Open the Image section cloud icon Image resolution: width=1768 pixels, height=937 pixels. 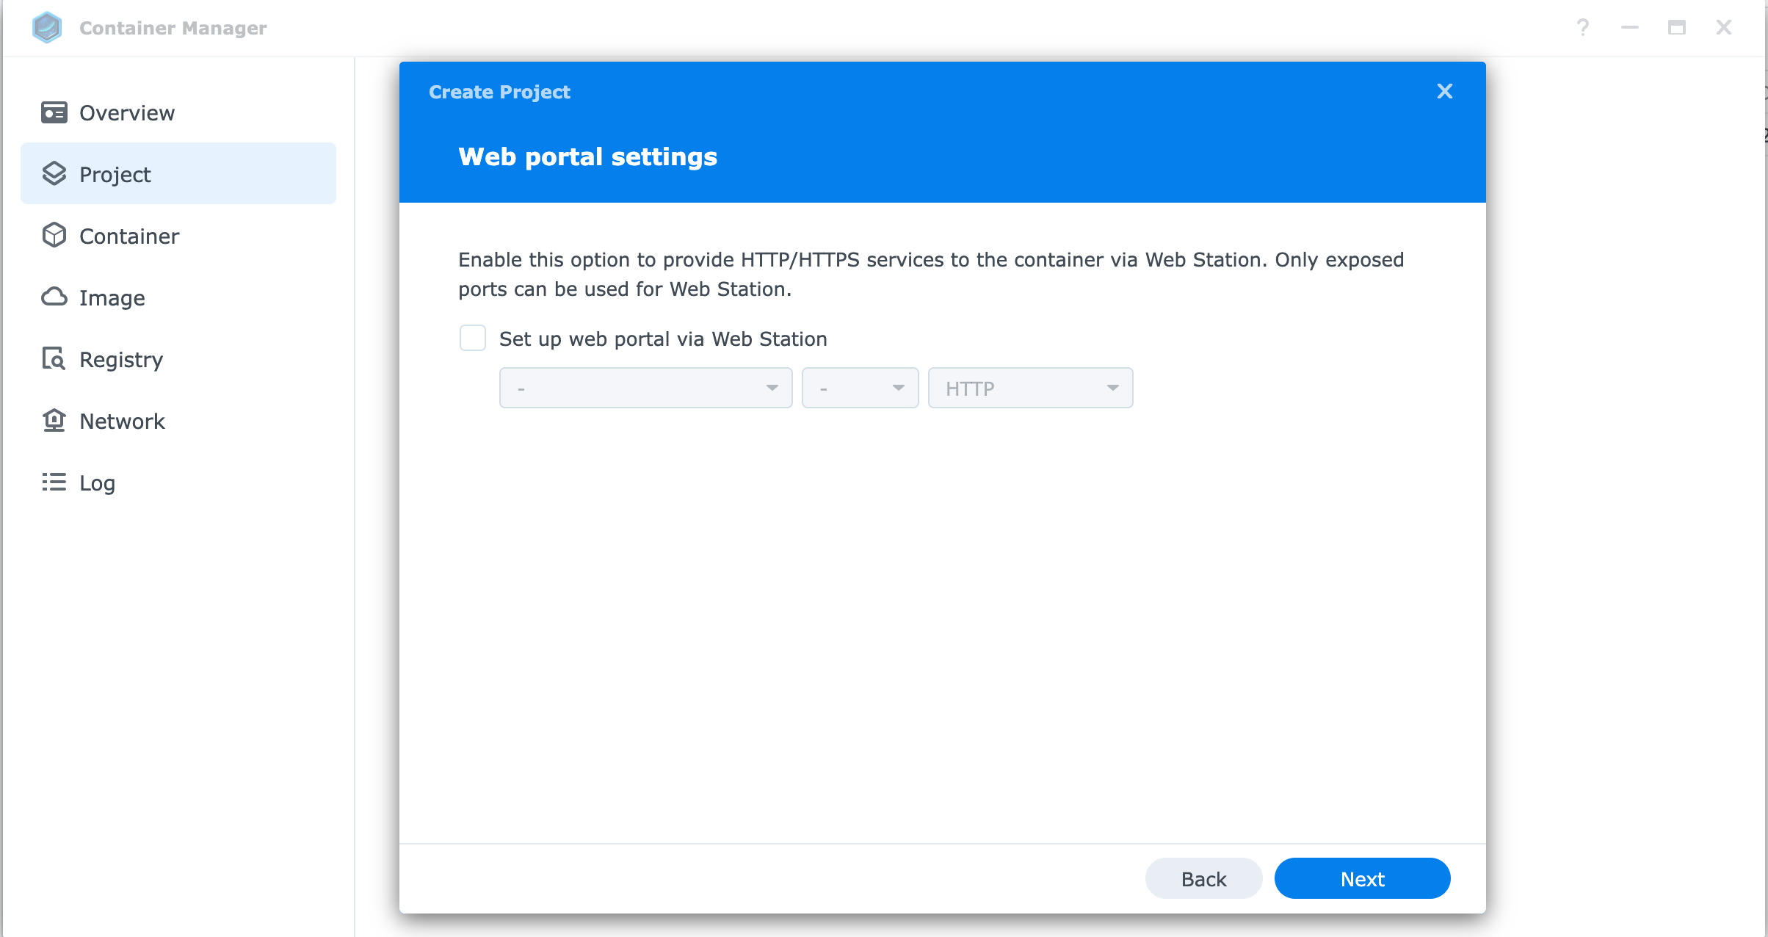point(54,297)
